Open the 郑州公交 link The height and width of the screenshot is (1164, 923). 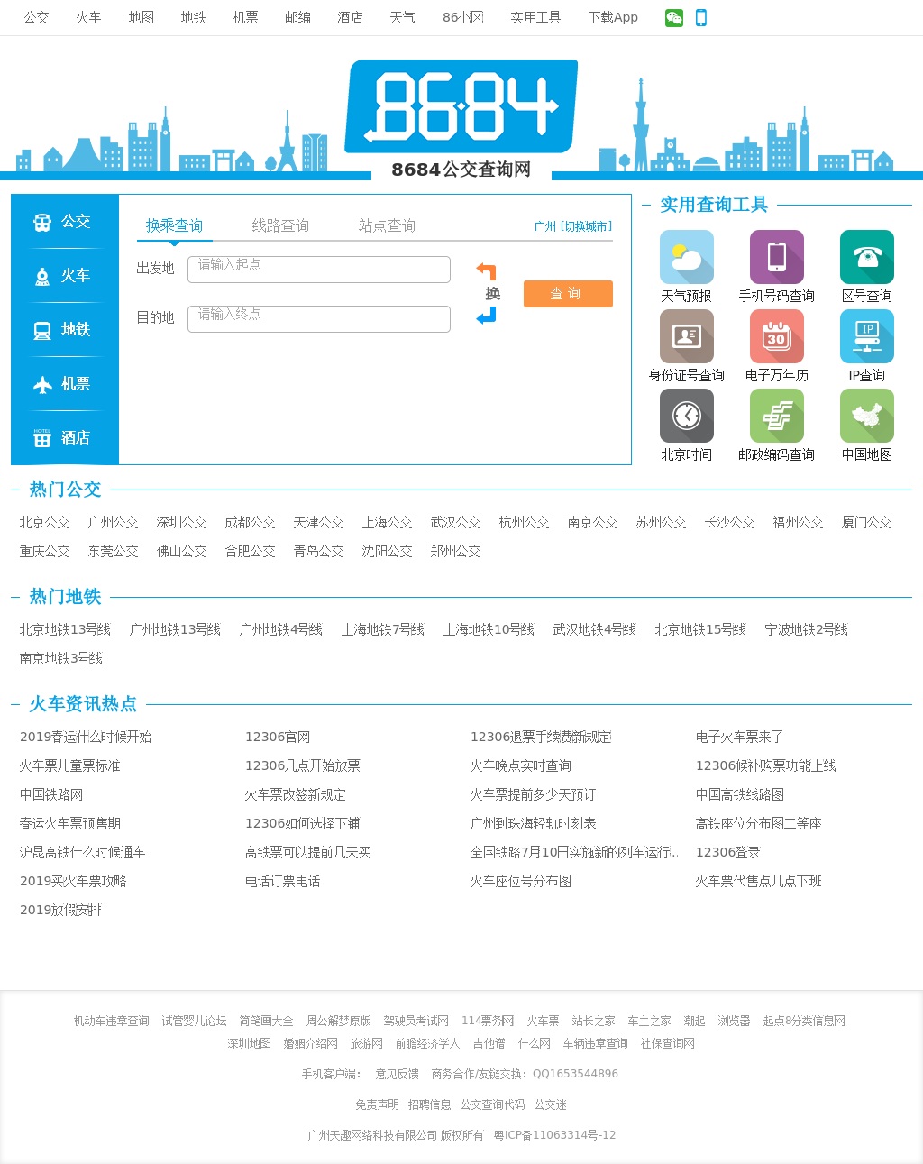click(x=456, y=551)
